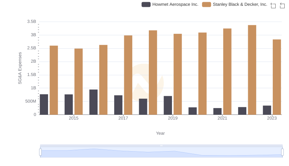This screenshot has width=289, height=166.
Task: Click the Howmet bar just left of 2019
Action: (168, 105)
